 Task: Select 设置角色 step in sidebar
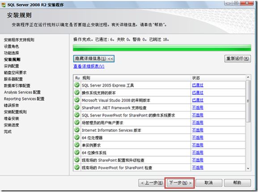tap(11, 46)
